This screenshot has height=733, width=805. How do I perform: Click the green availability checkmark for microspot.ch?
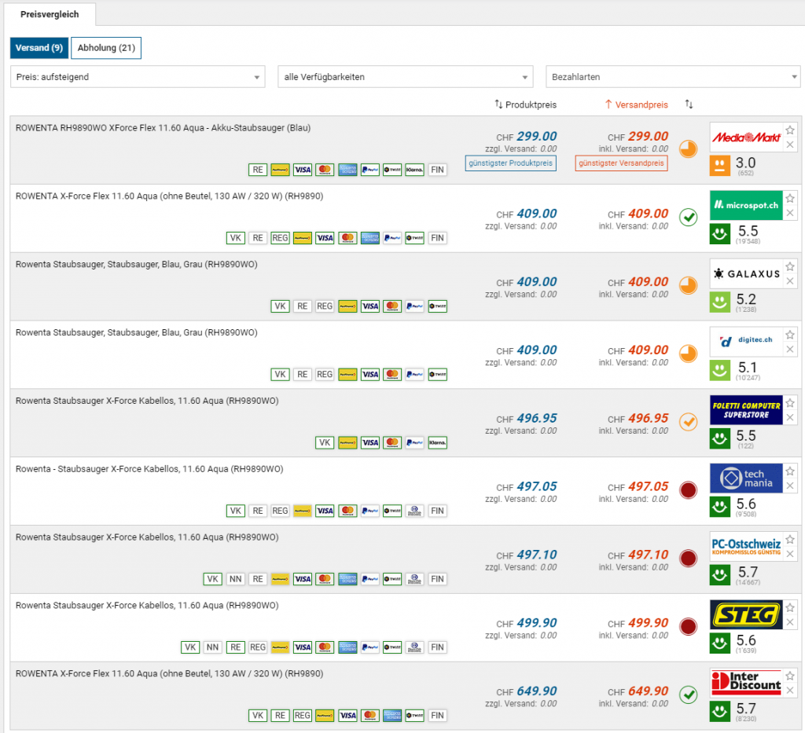point(689,218)
